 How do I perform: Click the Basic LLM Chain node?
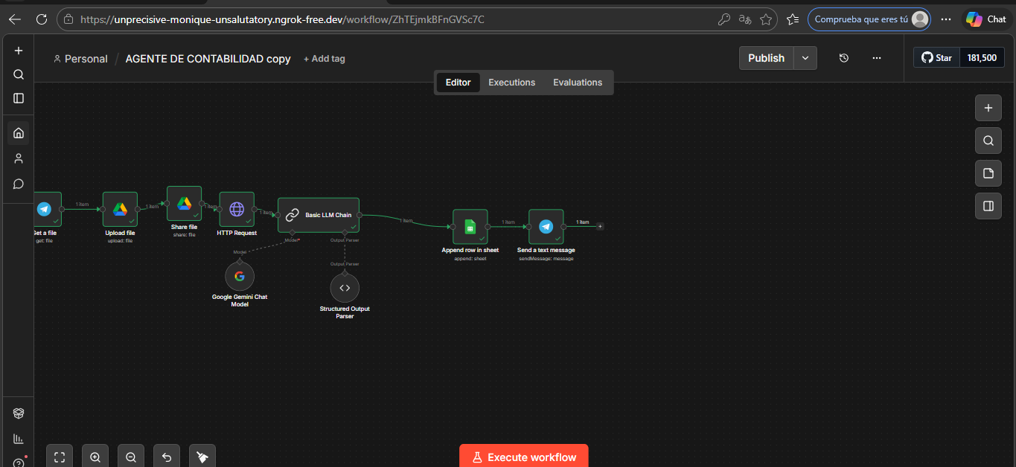319,215
